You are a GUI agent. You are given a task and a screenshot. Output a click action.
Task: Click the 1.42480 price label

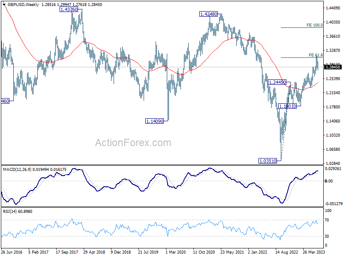pos(209,14)
